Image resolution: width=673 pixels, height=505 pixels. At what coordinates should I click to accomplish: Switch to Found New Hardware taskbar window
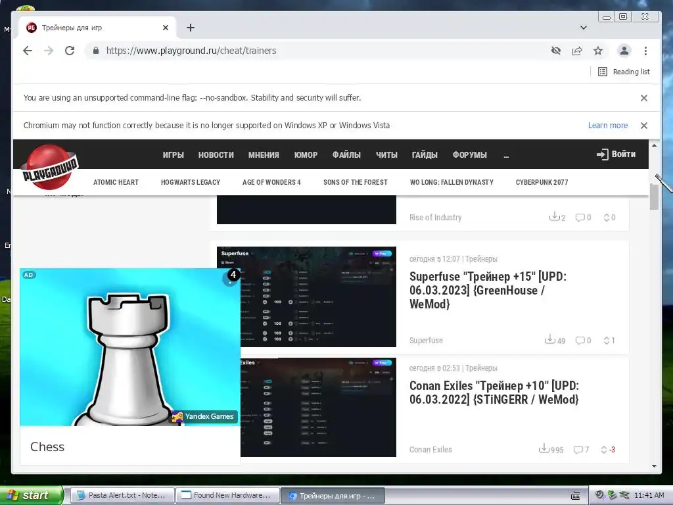(x=227, y=495)
